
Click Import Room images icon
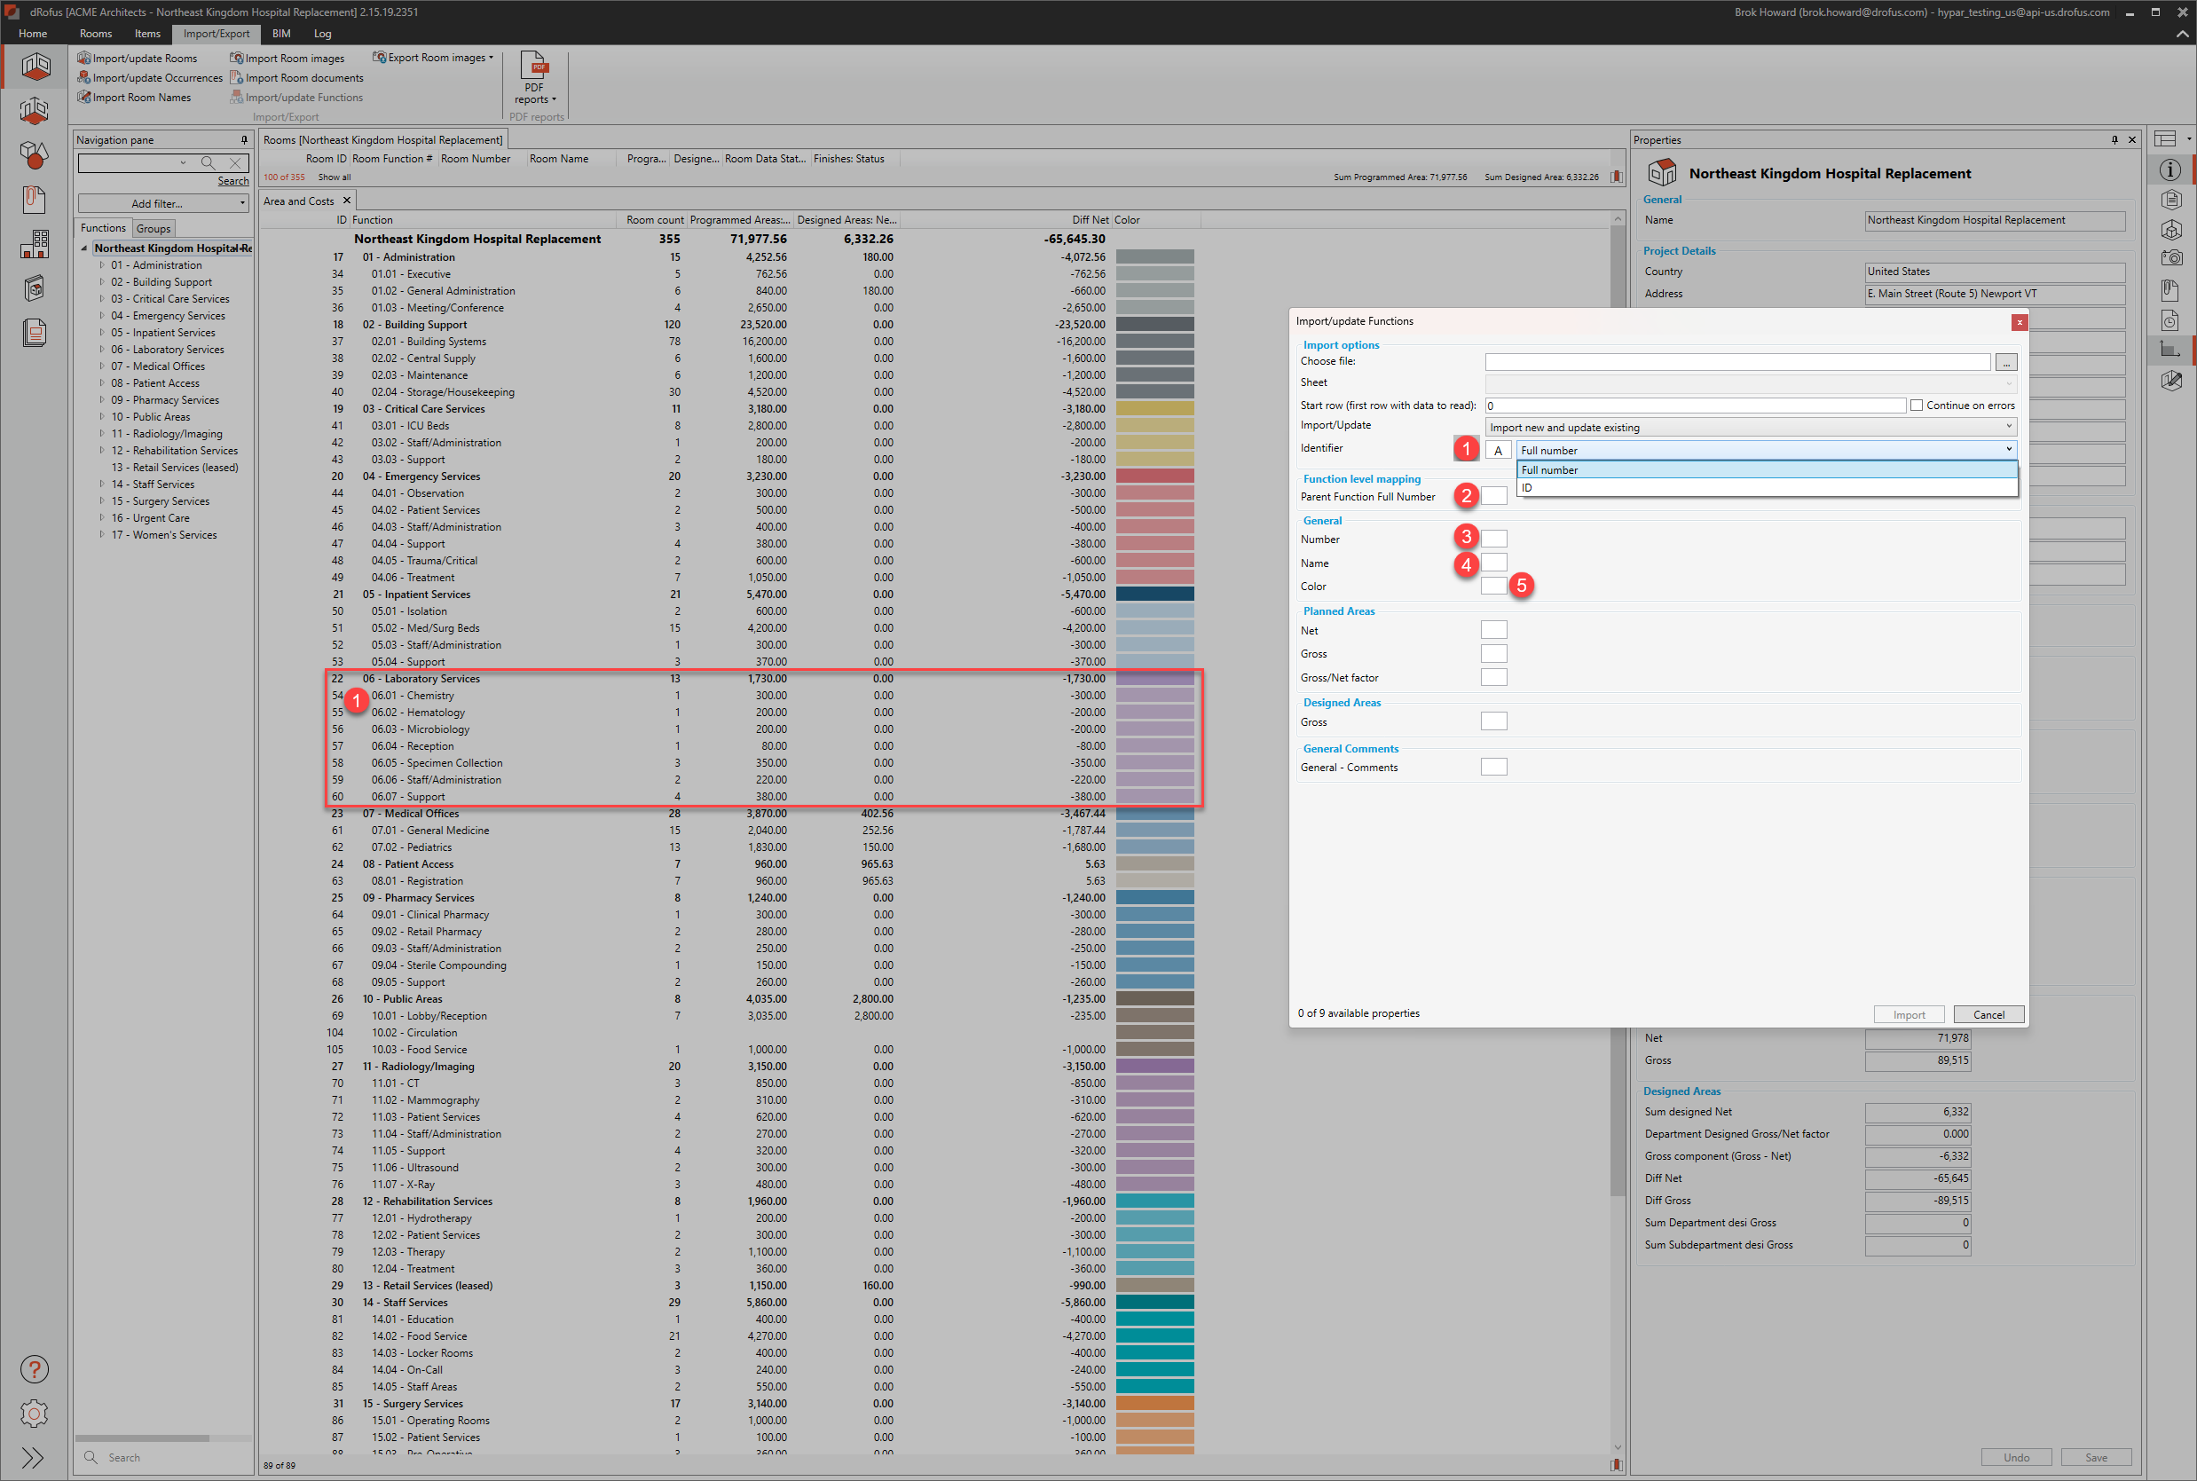[237, 59]
